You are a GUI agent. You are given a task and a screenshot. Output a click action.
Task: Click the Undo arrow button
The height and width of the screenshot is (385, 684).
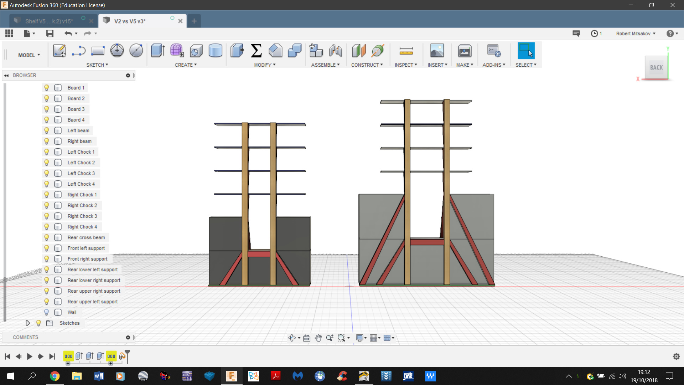point(68,34)
